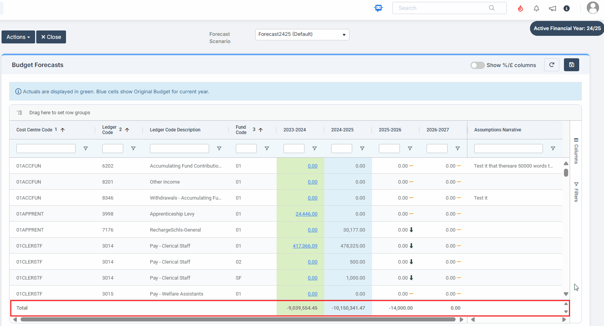Click the horizontal scrollbar right arrow under grid
This screenshot has width=604, height=326.
pyautogui.click(x=461, y=320)
